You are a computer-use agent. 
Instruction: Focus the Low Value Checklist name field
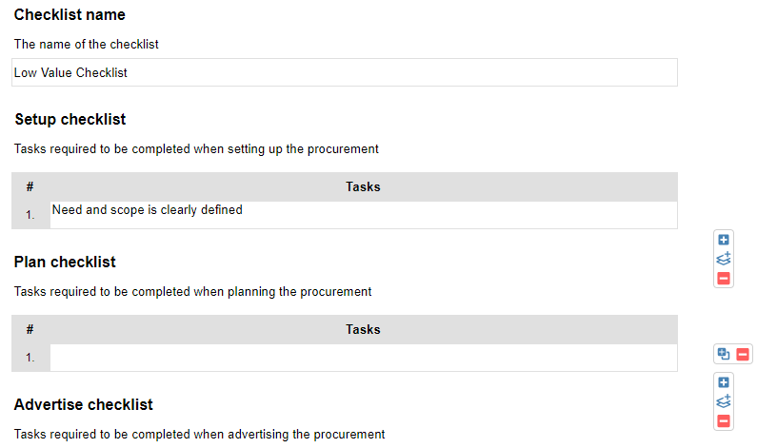click(x=345, y=72)
